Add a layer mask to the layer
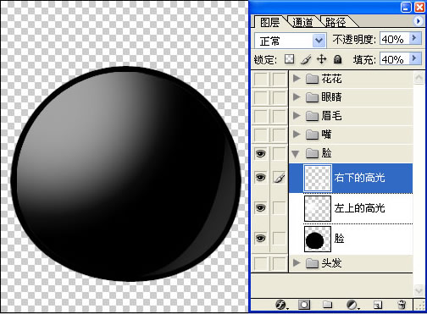This screenshot has height=314, width=427. pyautogui.click(x=304, y=305)
